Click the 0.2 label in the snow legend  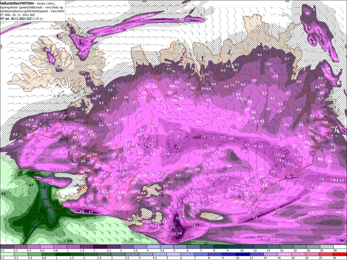pos(2,251)
